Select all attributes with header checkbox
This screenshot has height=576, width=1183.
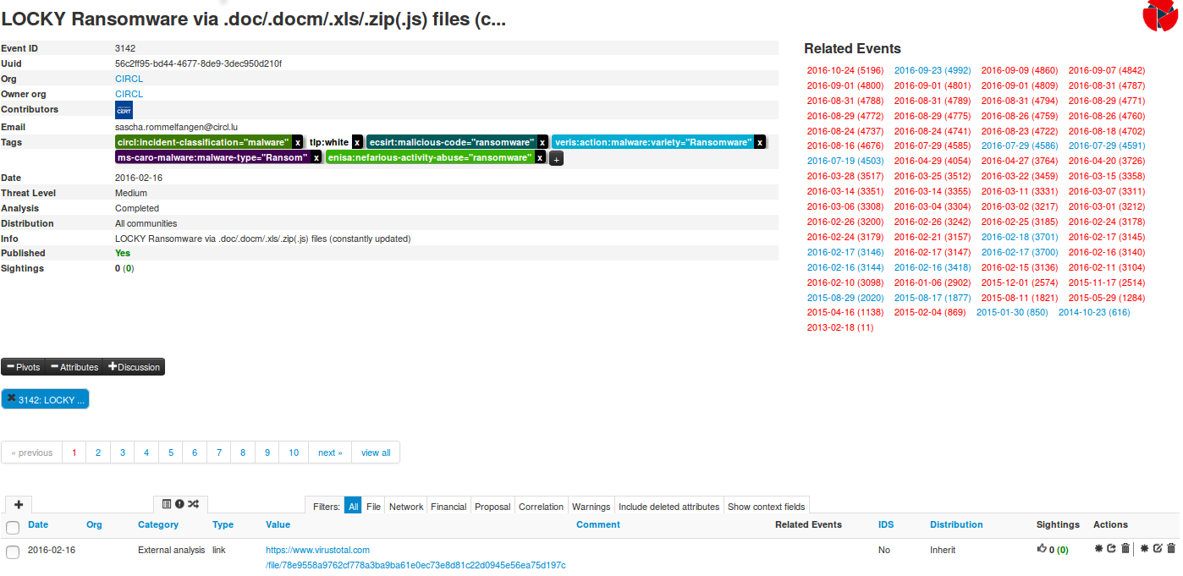point(13,528)
